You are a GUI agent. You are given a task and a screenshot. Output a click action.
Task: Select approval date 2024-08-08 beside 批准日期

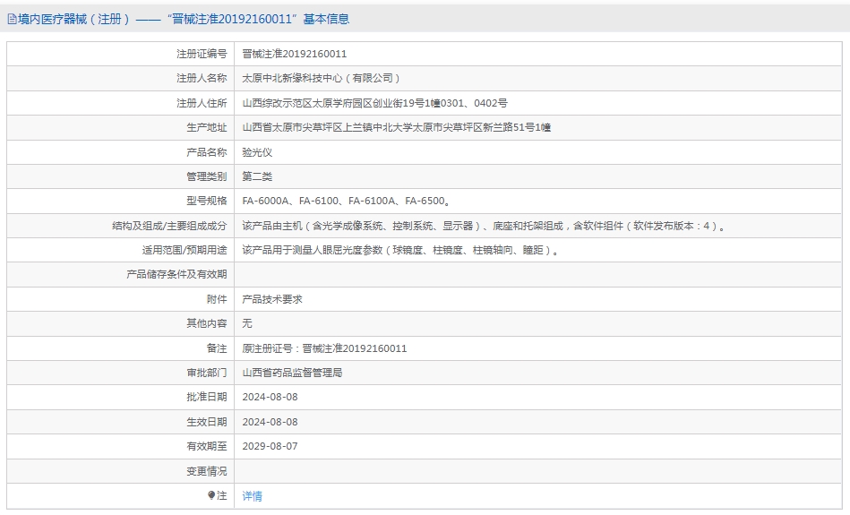(270, 398)
